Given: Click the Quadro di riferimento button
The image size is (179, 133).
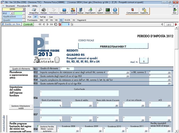Looking at the screenshot, I should pyautogui.click(x=21, y=69).
